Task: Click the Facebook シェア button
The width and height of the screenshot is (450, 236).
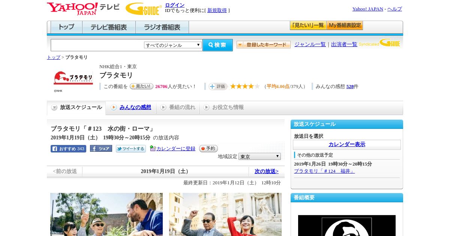Action: coord(101,149)
